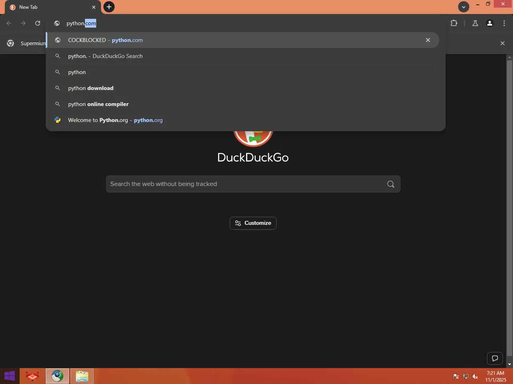Open the Windows Start button

(x=10, y=376)
